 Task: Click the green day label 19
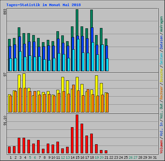tap(97, 157)
